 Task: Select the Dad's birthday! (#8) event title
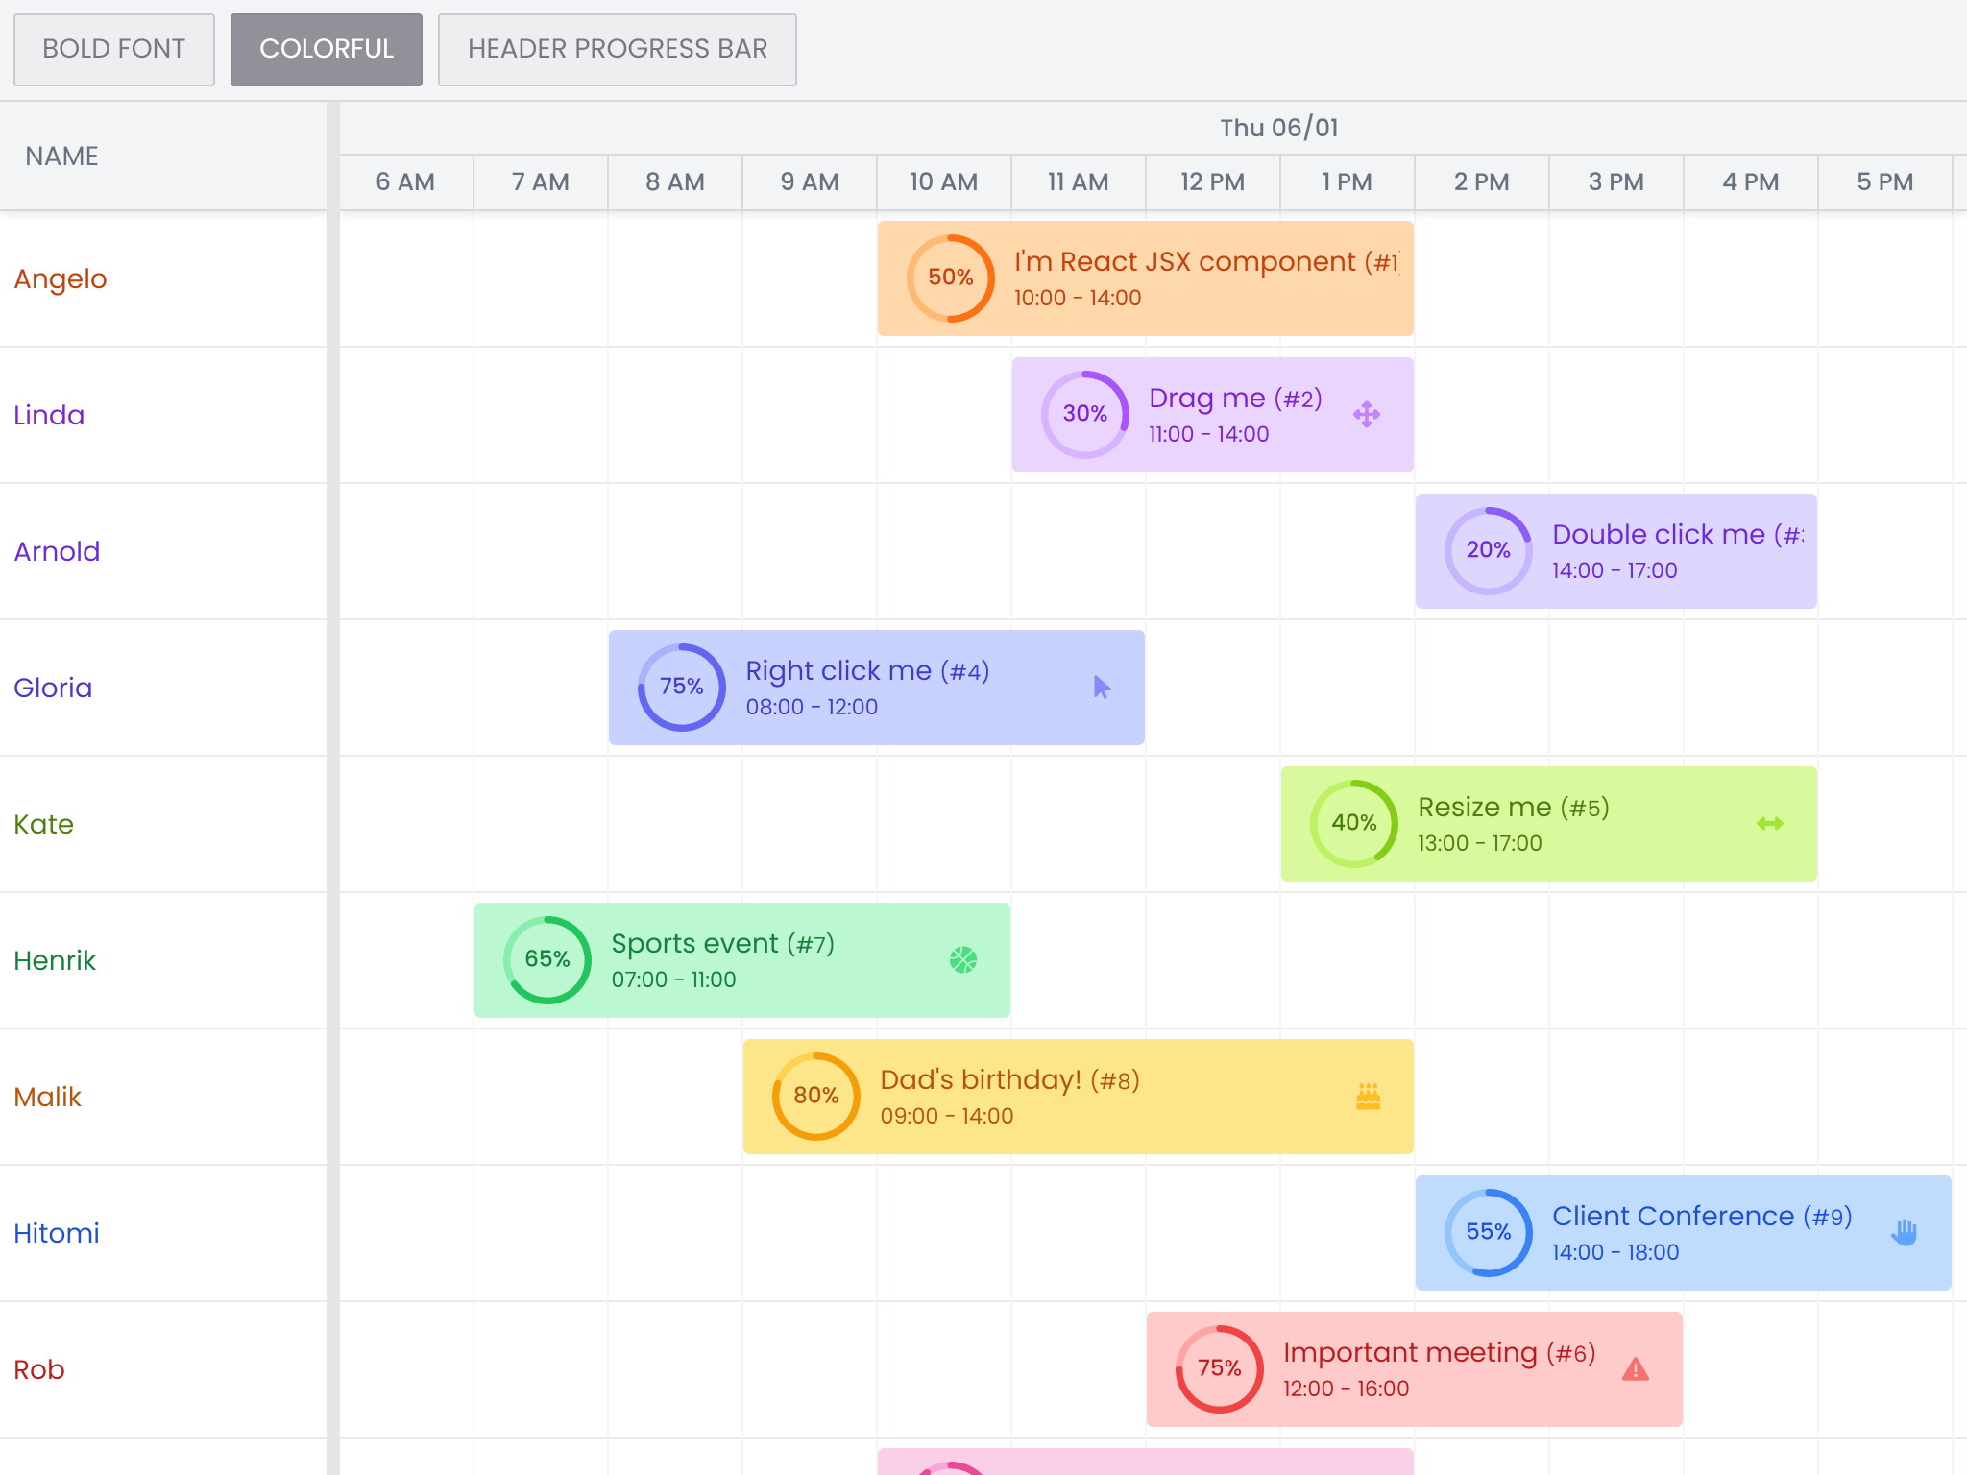1010,1080
